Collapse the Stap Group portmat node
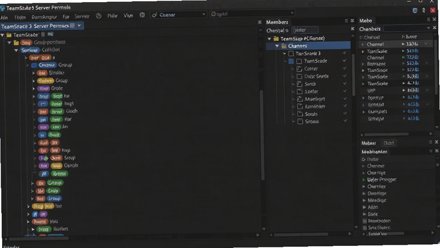 click(x=9, y=43)
